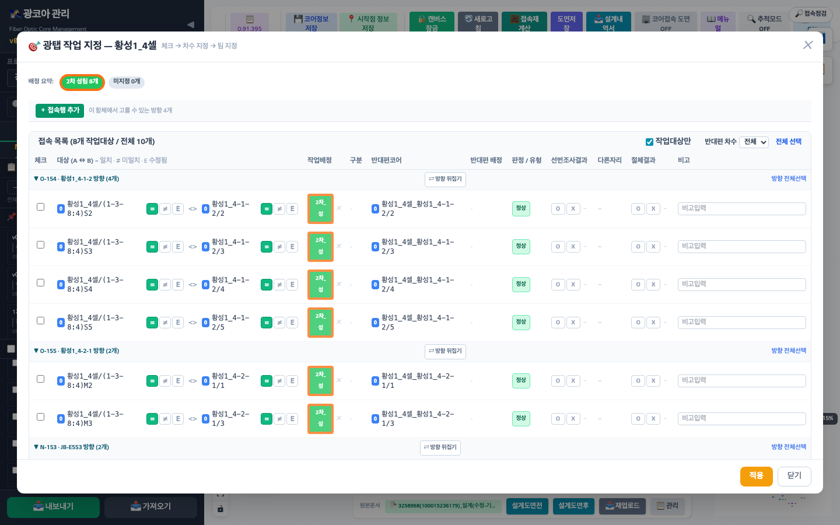
Task: Click 내보내기 export button in background sidebar
Action: tap(53, 507)
